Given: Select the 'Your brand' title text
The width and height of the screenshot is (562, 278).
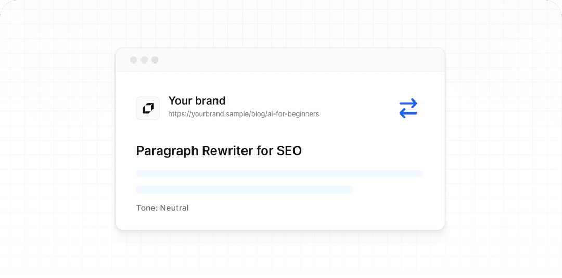Looking at the screenshot, I should click(197, 100).
